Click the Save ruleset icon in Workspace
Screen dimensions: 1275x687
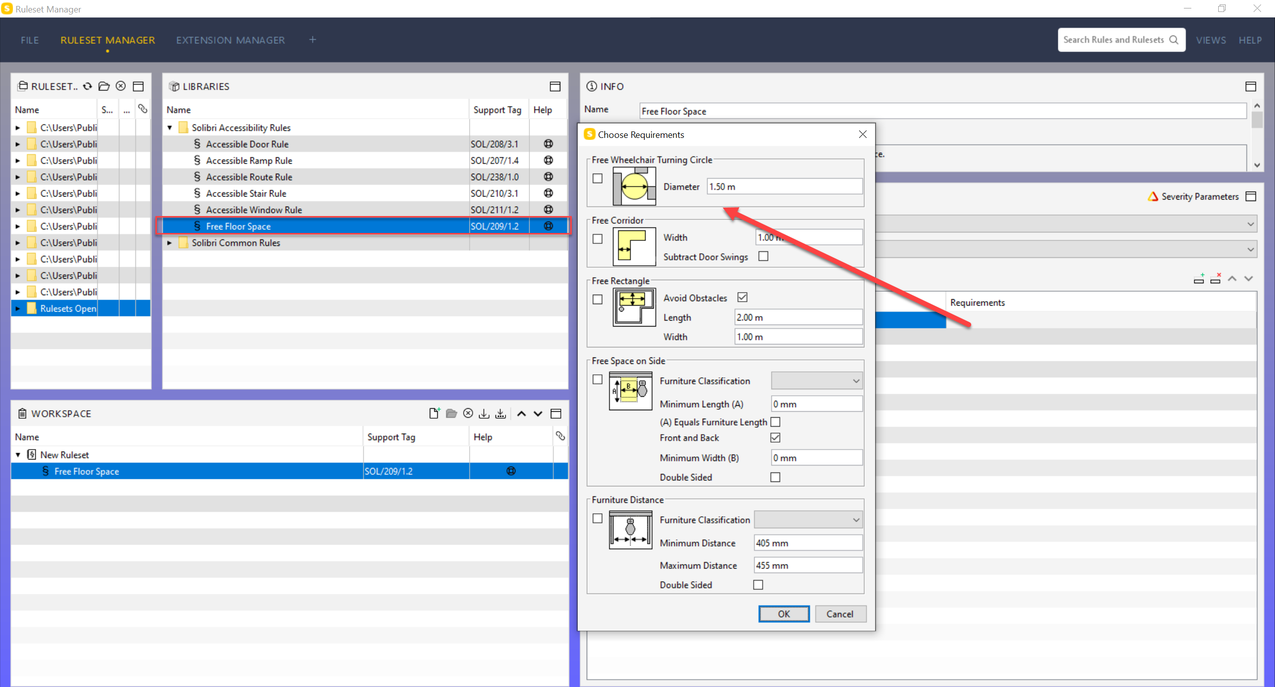click(484, 413)
